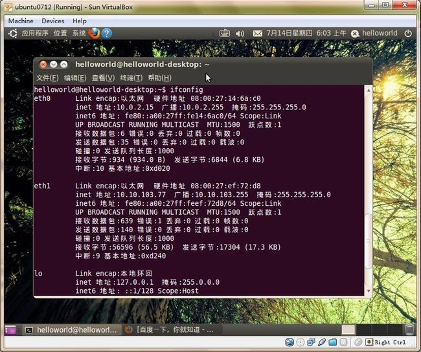This screenshot has width=421, height=352.
Task: Click IP address 10.10.103.77
Action: pos(141,195)
